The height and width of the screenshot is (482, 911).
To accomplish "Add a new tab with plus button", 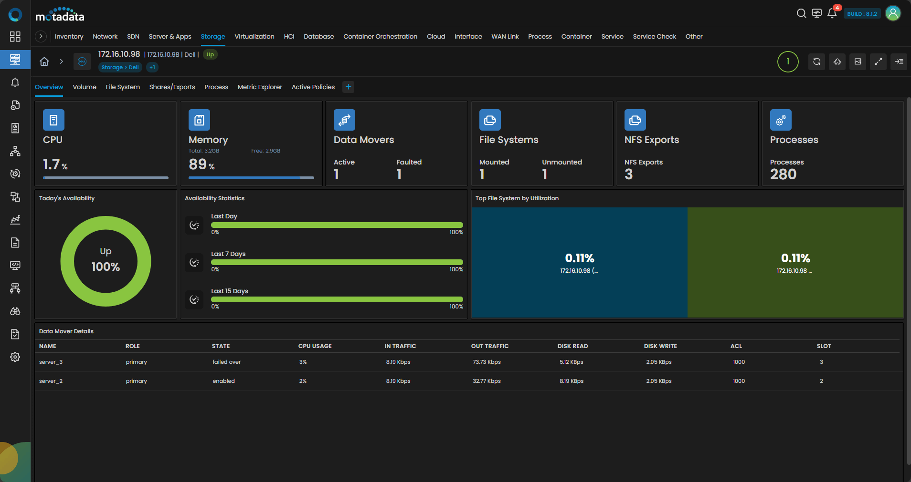I will point(348,87).
